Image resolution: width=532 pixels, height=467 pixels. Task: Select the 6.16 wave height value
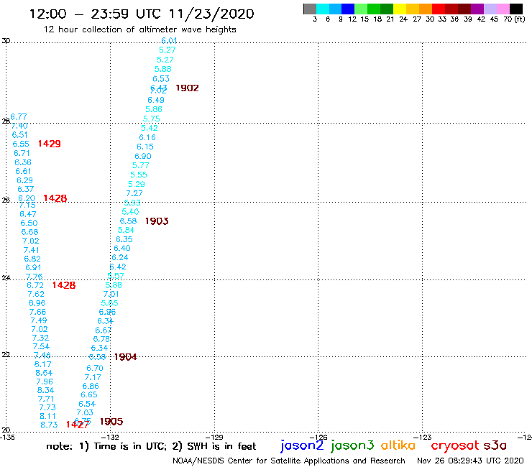coord(147,138)
